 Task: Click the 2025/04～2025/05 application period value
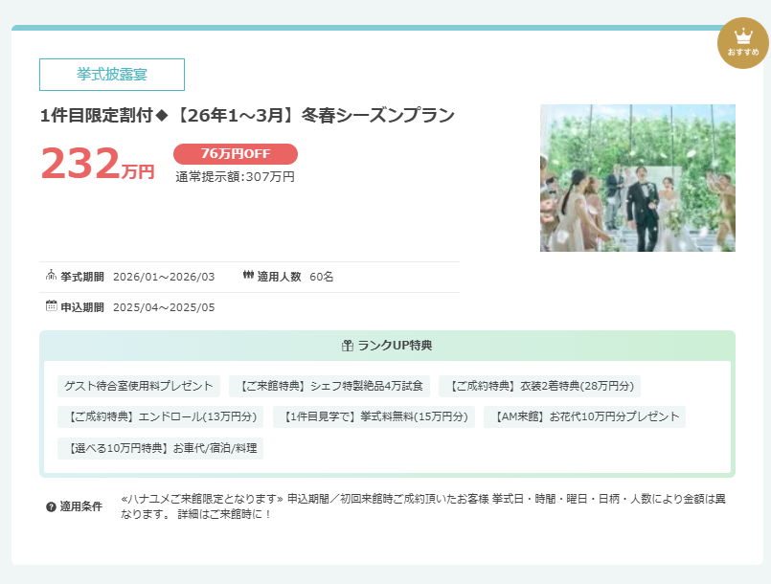(x=164, y=307)
